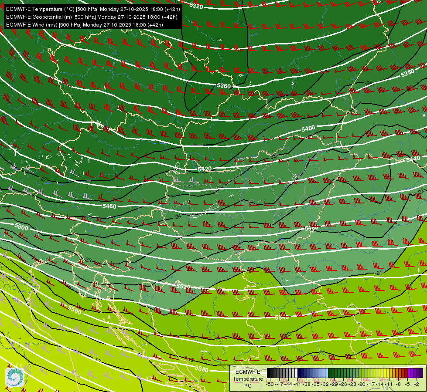This screenshot has width=427, height=392.
Task: Click the -24 isotherm label on map
Action: coord(178,216)
